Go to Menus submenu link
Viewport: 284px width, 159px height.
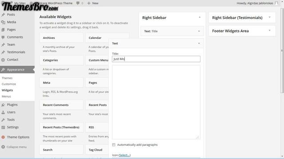6,96
